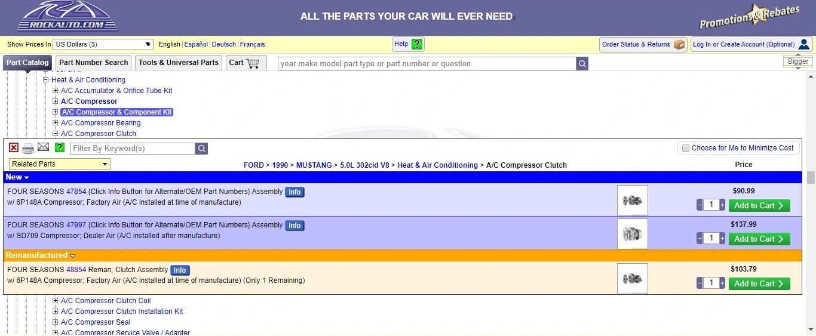Add part 47997 to cart

[x=759, y=239]
